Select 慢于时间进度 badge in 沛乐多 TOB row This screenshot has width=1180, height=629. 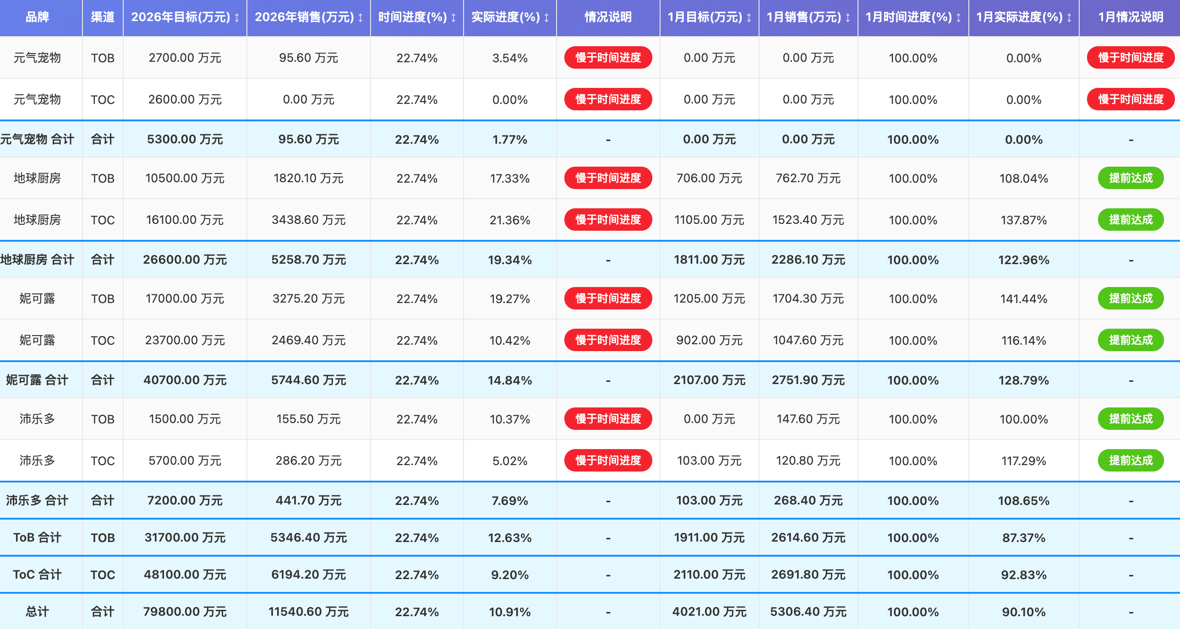tap(608, 419)
